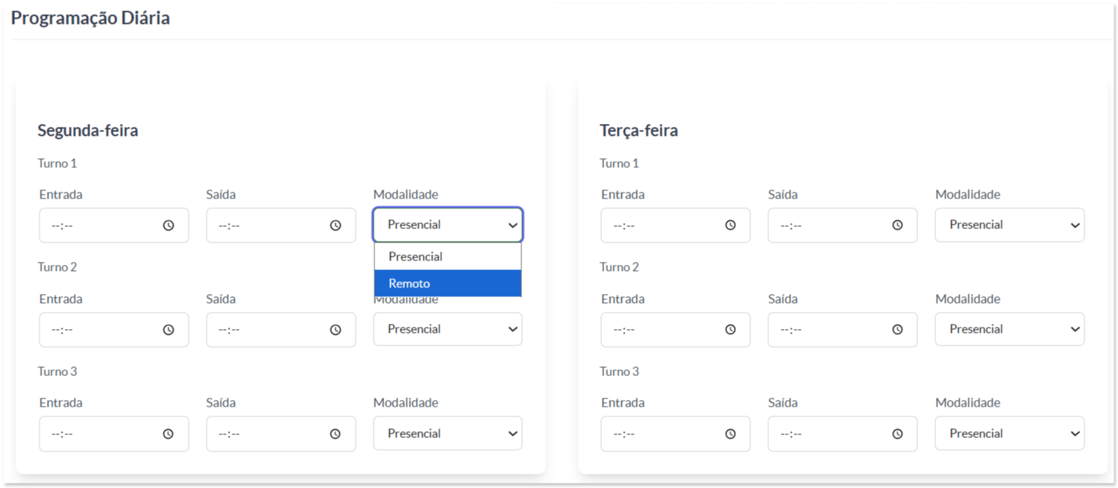This screenshot has width=1118, height=488.
Task: Focus Terça-feira Turno 1 Saída time field
Action: (843, 225)
